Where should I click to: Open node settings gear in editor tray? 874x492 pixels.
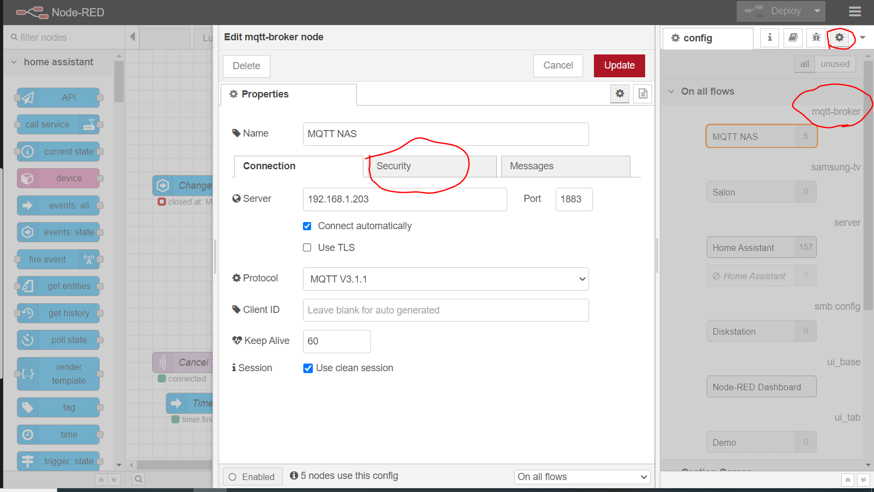[620, 94]
